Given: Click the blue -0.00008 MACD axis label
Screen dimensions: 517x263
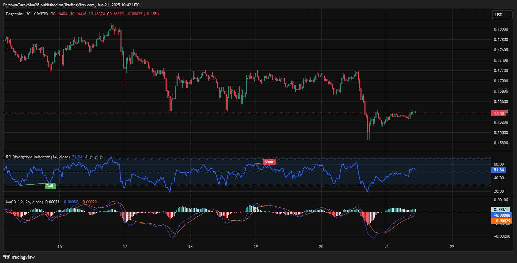Looking at the screenshot, I should click(x=500, y=215).
